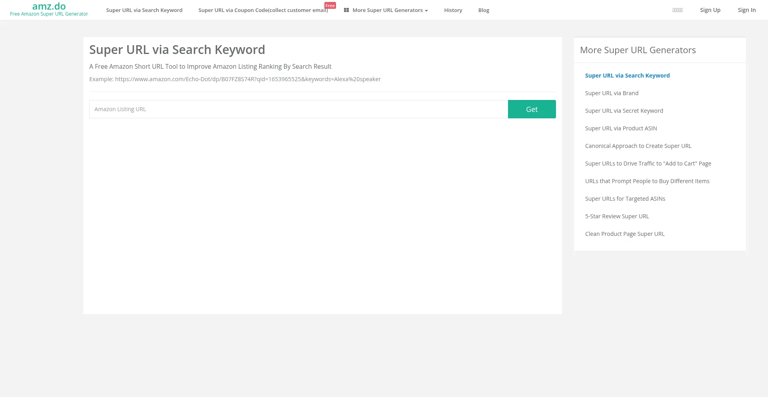This screenshot has height=397, width=768.
Task: Choose Super URL via Product ASIN
Action: 621,128
